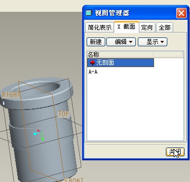Screen dimensions: 190x182
Task: Click the red arrow active indicator
Action: click(93, 63)
